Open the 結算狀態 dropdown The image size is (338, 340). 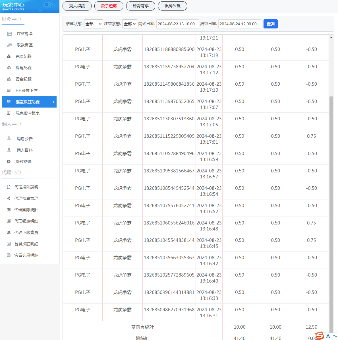93,24
